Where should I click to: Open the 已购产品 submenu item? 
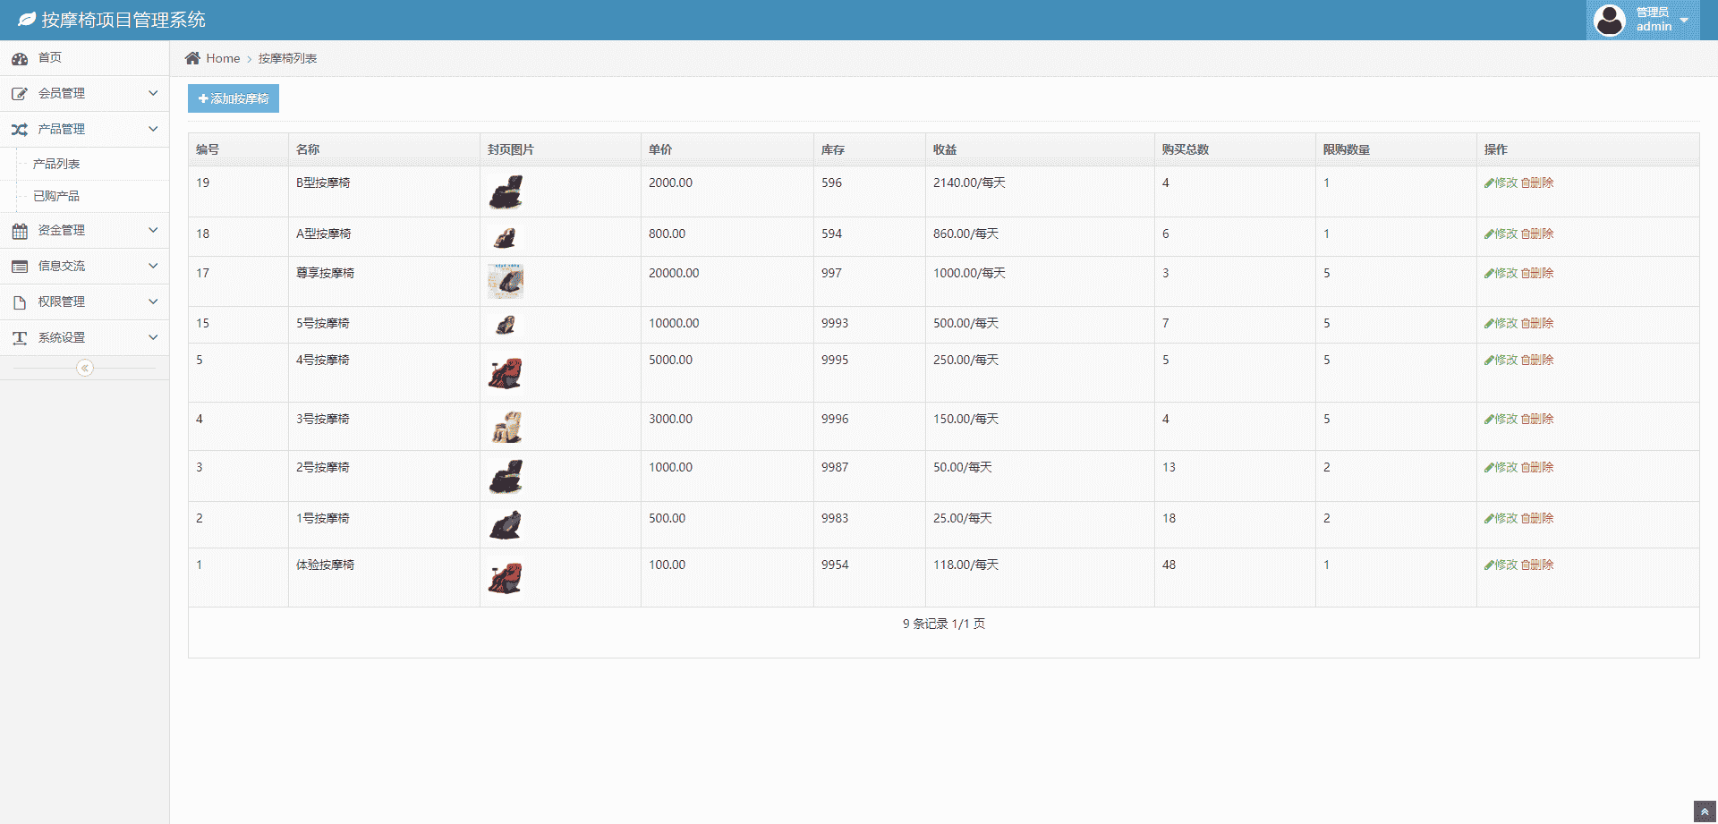click(x=56, y=196)
